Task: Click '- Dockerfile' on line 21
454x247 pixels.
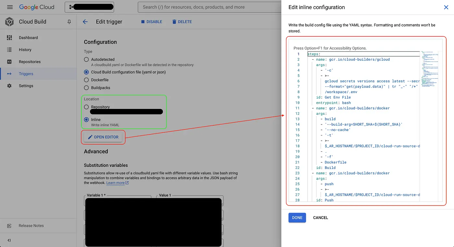Action: pos(333,162)
